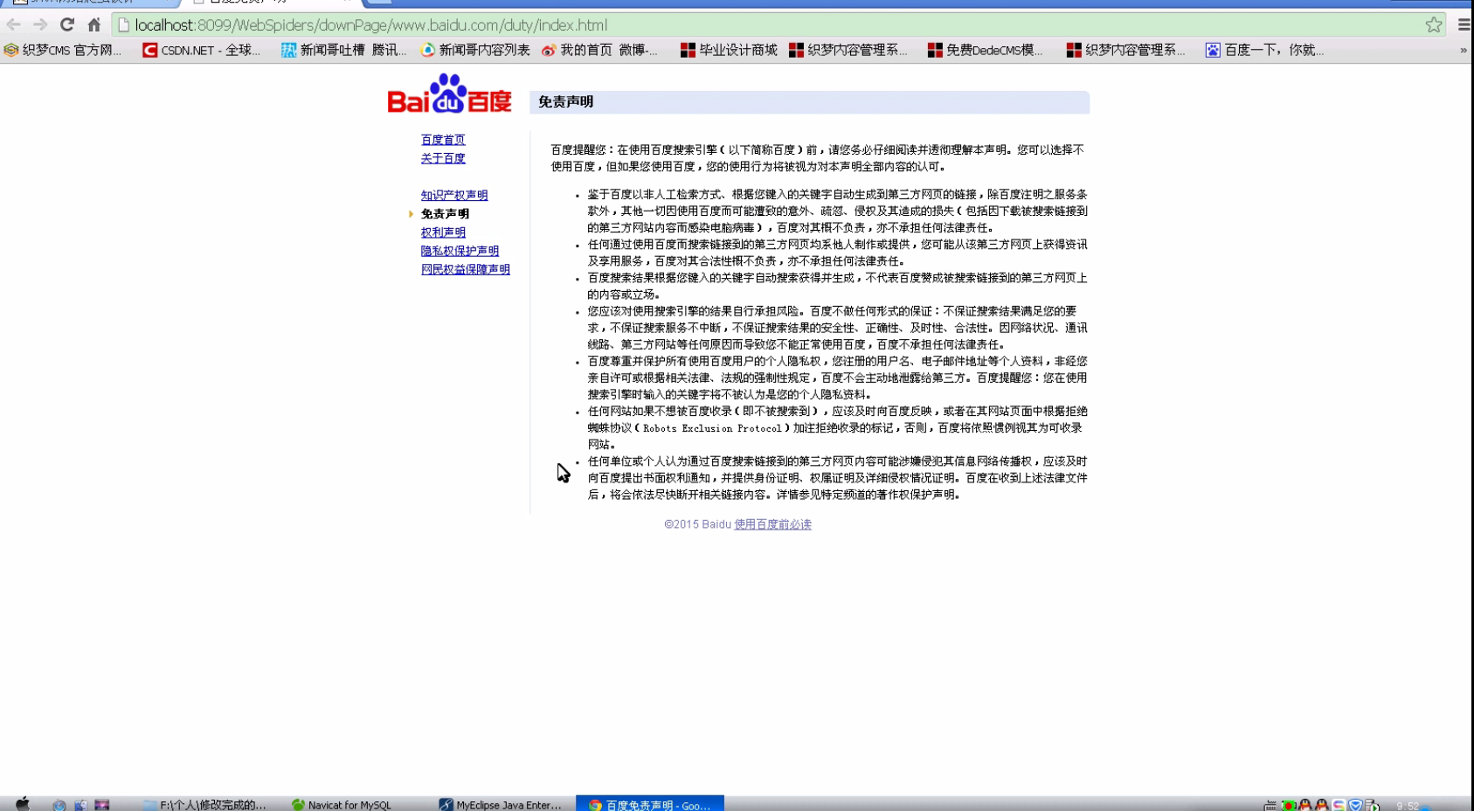Open the Chrome hamburger menu
The image size is (1474, 811).
point(1464,24)
